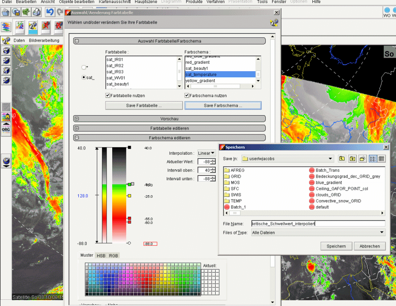Open the Interpolation Linear dropdown
The image size is (396, 306).
(206, 153)
